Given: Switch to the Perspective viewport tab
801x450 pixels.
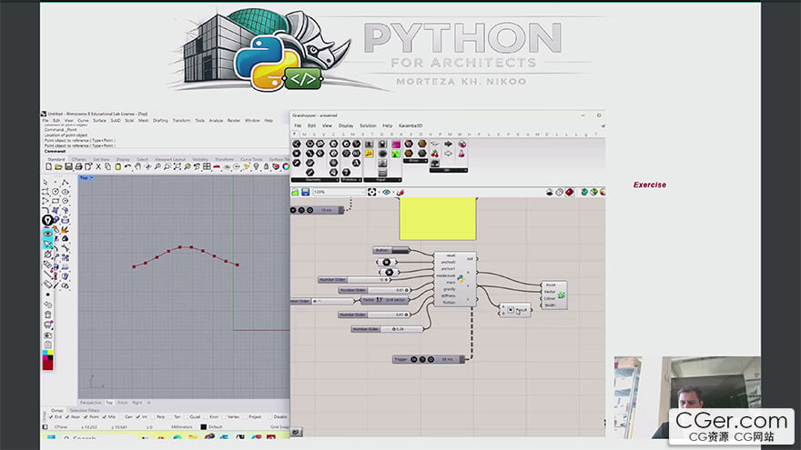Looking at the screenshot, I should coord(91,403).
